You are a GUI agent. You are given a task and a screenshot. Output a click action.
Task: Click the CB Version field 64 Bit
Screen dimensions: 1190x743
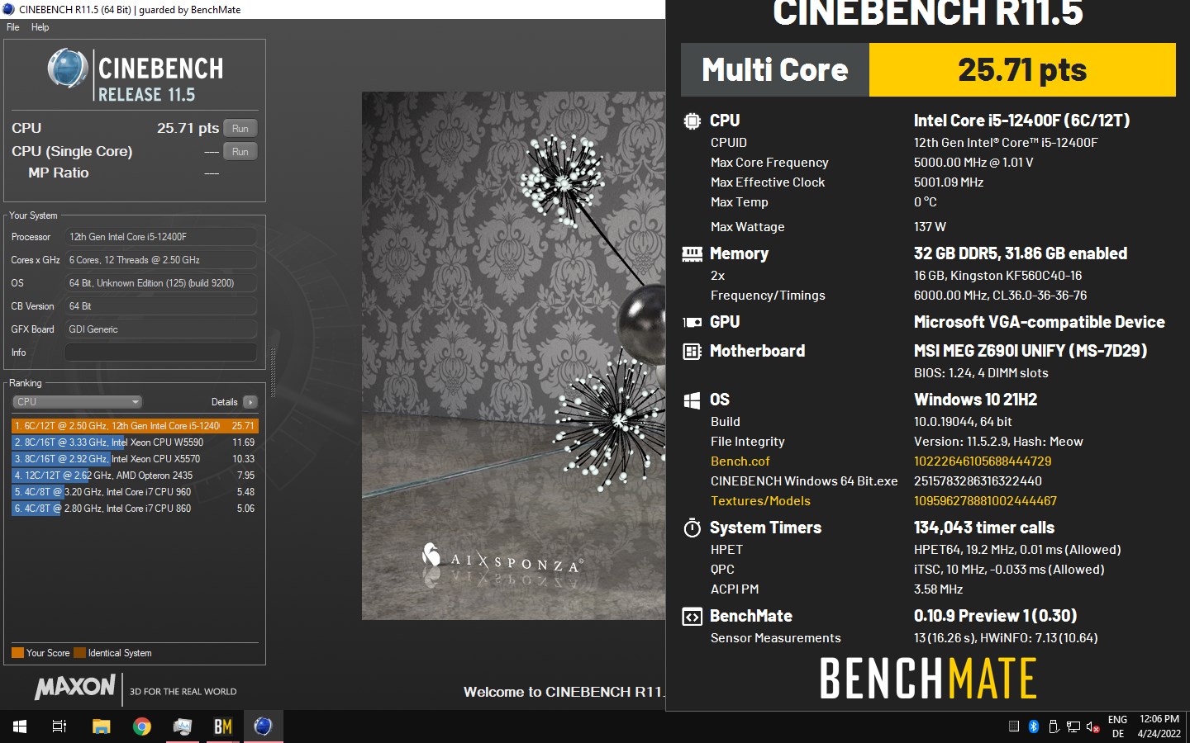coord(160,306)
